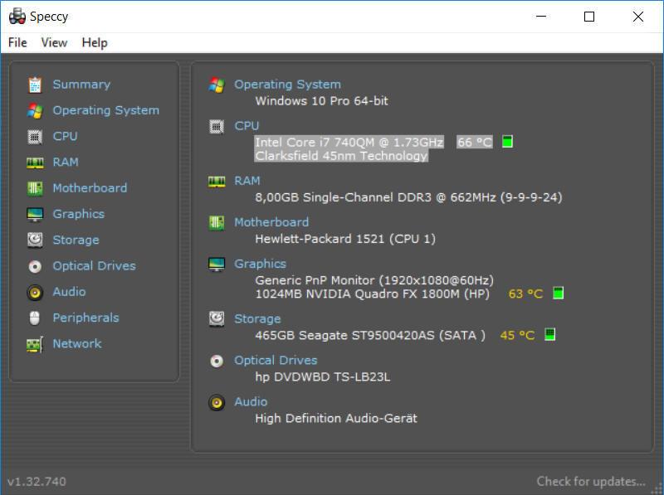Open the File menu
664x495 pixels.
click(x=17, y=43)
